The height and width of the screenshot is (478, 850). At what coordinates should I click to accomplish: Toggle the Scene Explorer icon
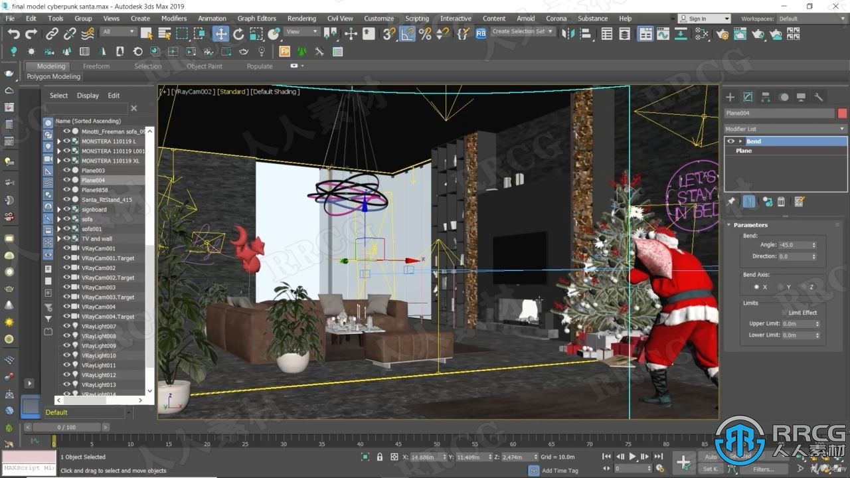coord(606,33)
